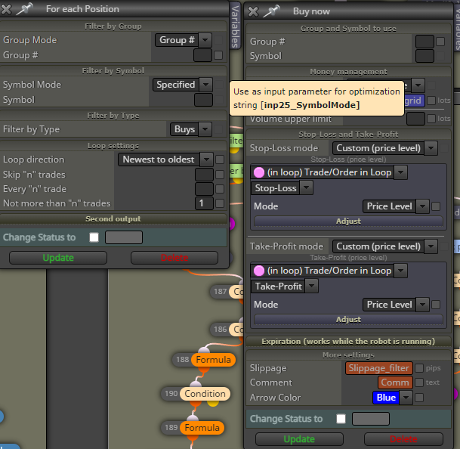Click the Not more than "n" trades field

(x=204, y=203)
